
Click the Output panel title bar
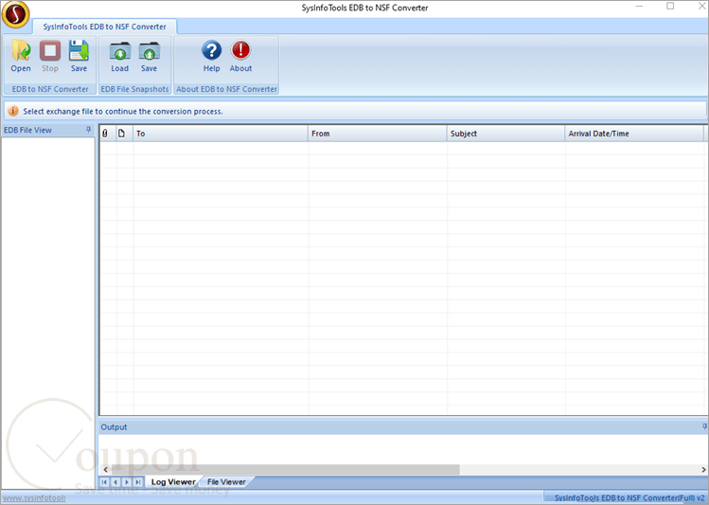[x=403, y=426]
